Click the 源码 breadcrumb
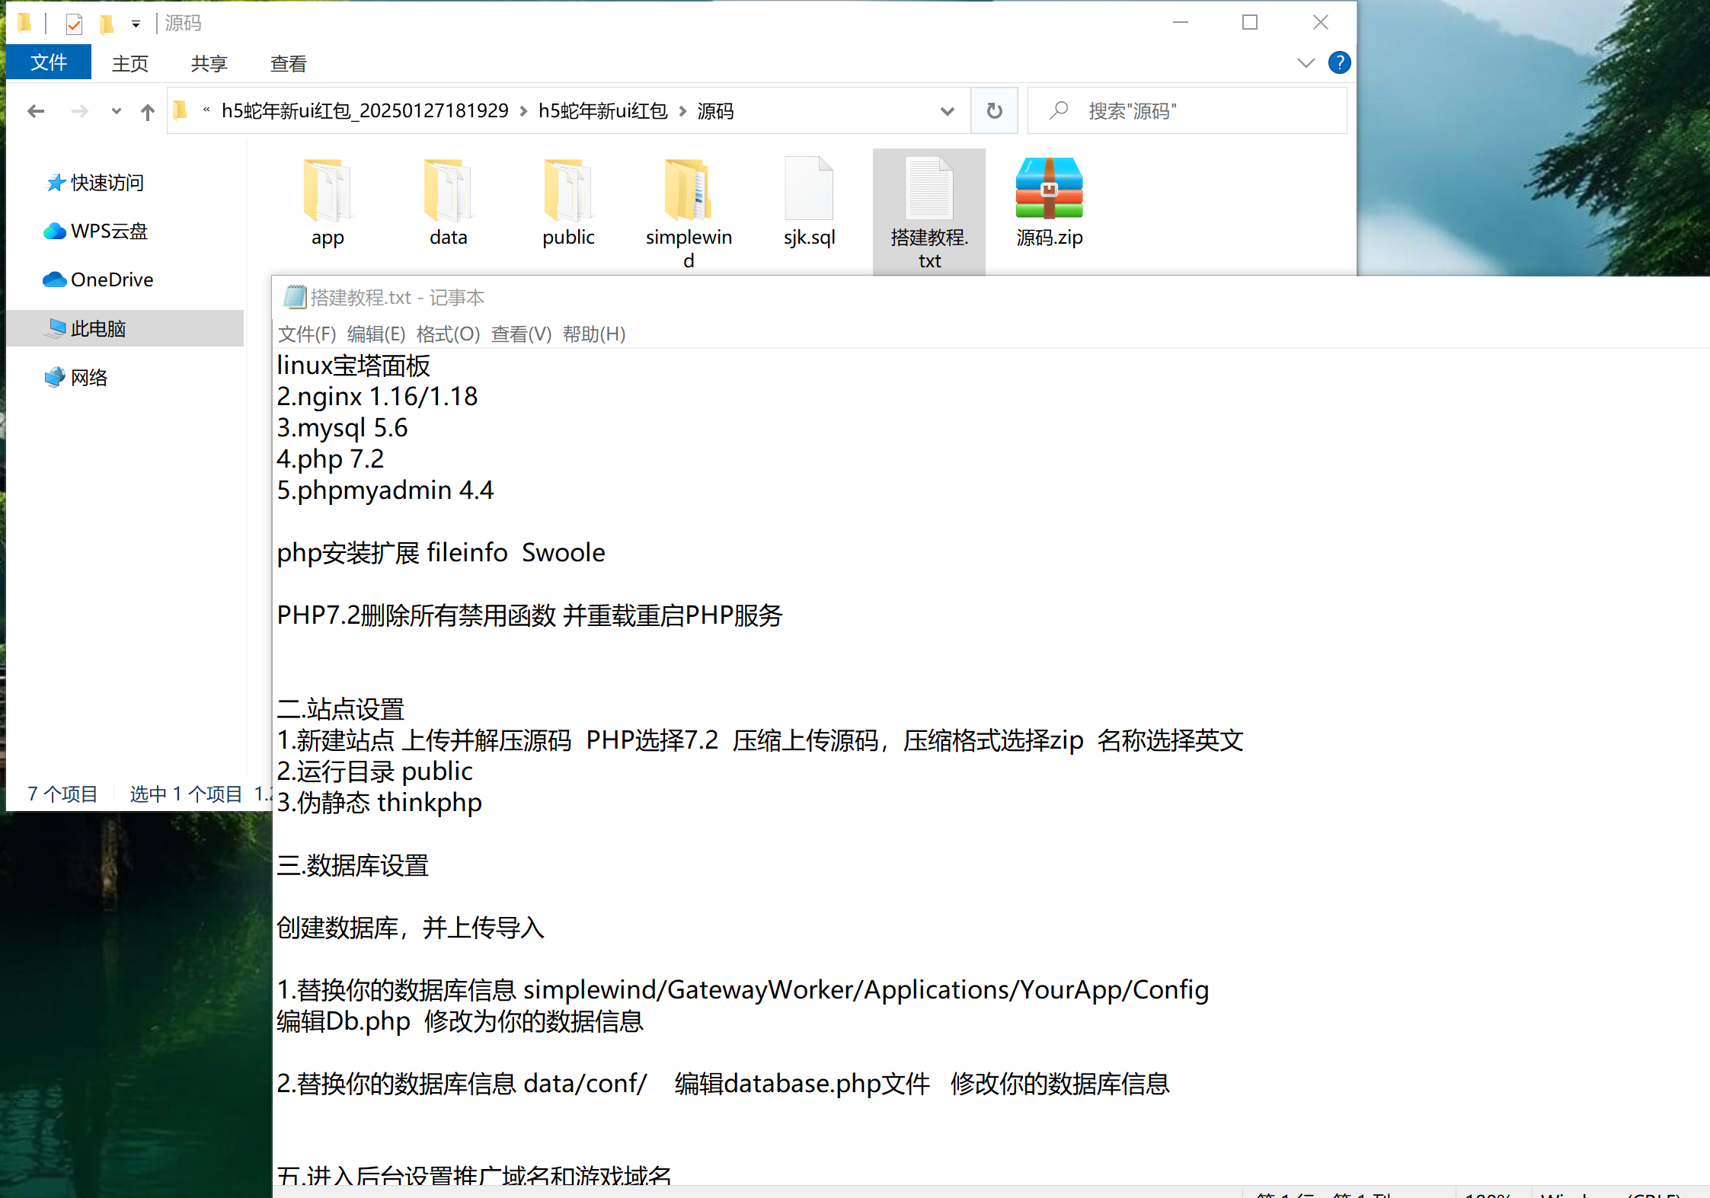This screenshot has height=1198, width=1710. point(715,111)
